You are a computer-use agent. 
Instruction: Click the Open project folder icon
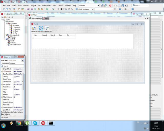click(22, 9)
